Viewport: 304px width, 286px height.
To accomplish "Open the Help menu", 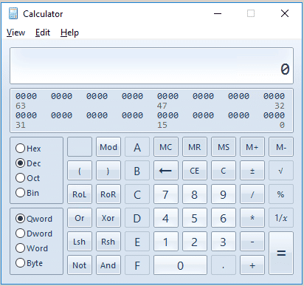I will pyautogui.click(x=69, y=33).
